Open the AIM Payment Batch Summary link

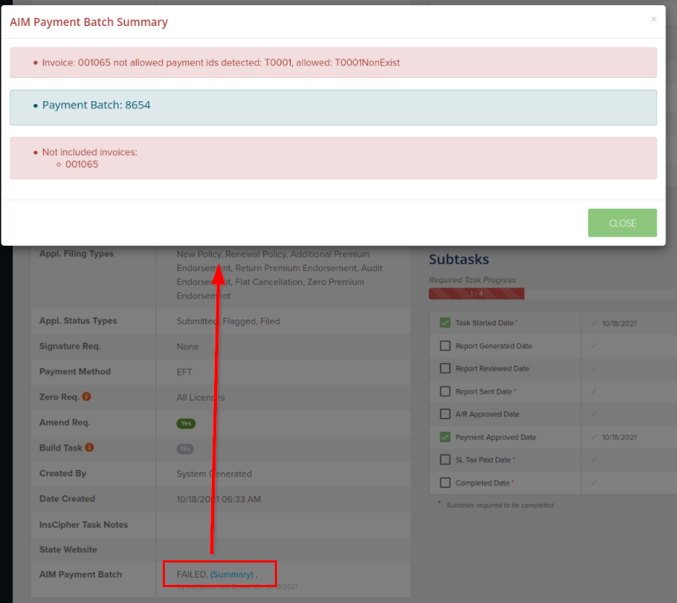231,574
